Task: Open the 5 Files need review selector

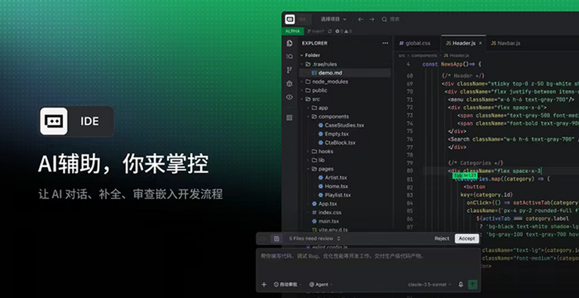Action: tap(315, 239)
